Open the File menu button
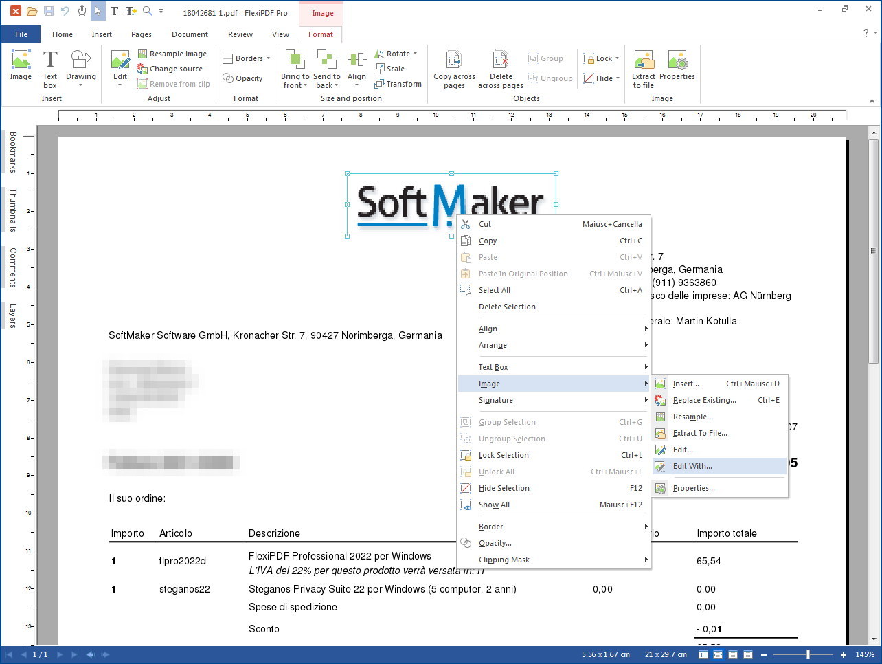The height and width of the screenshot is (664, 882). pos(21,34)
